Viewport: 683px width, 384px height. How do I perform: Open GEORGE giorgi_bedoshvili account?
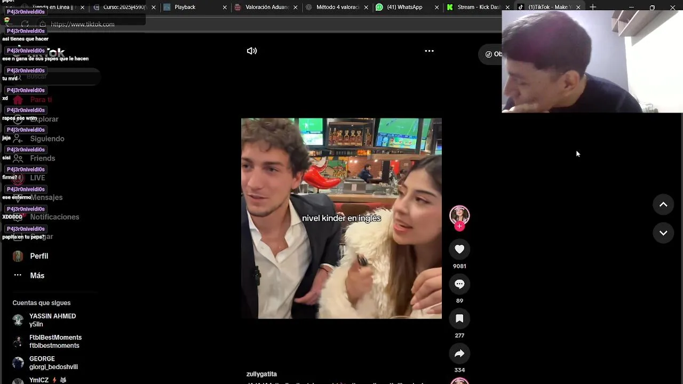pyautogui.click(x=53, y=363)
